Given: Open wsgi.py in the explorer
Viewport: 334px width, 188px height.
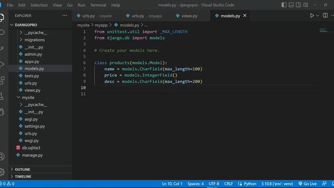Looking at the screenshot, I should tap(41, 140).
